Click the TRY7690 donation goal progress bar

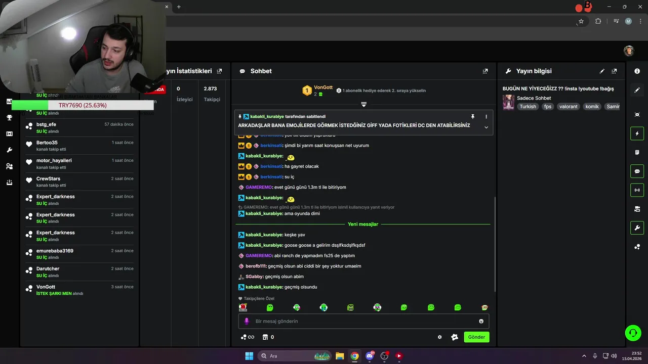point(83,105)
